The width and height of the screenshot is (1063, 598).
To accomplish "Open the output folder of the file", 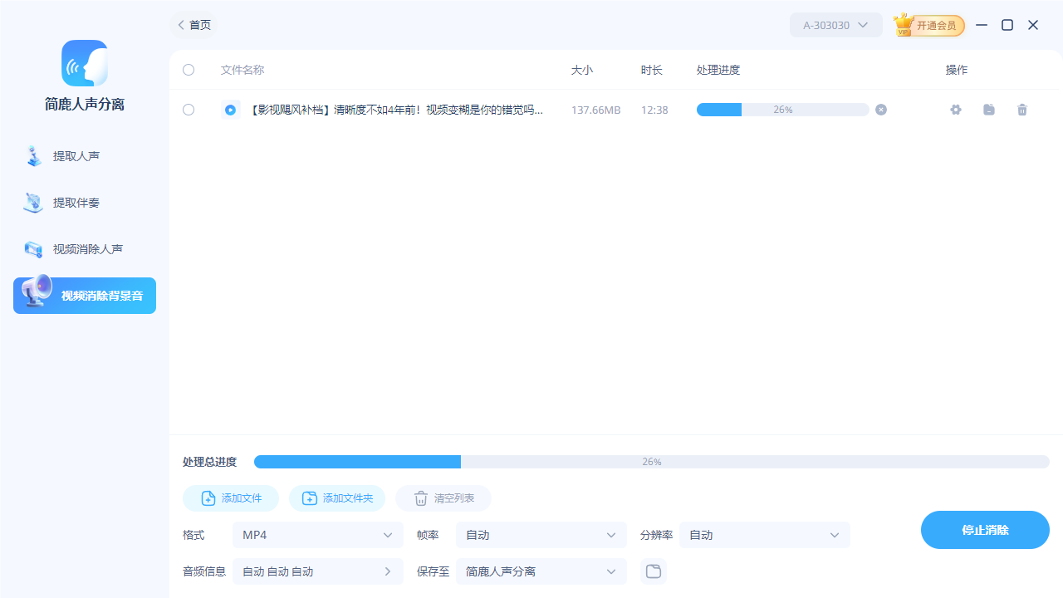I will pyautogui.click(x=989, y=110).
